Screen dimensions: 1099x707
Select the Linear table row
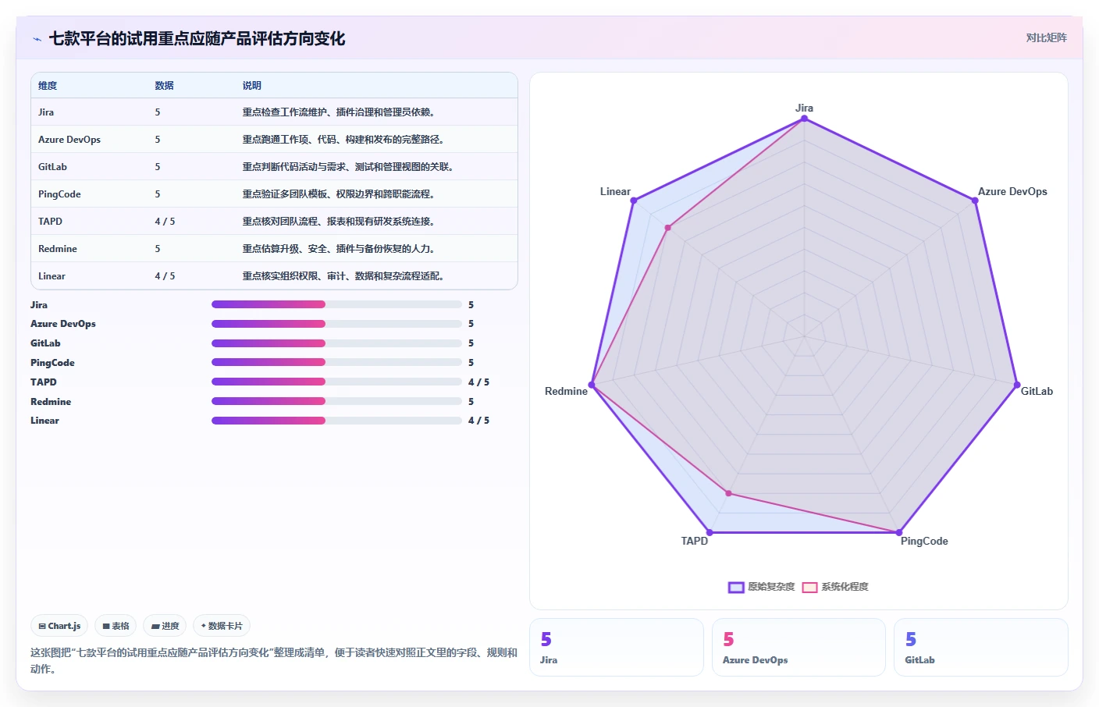(274, 276)
